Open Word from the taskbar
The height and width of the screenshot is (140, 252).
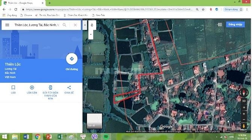point(26,137)
